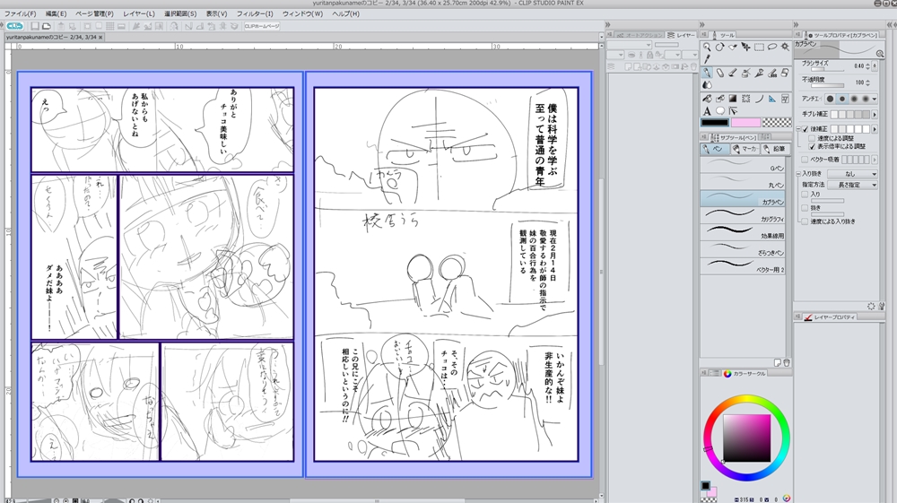Select the Frame border tool
Screen dimensions: 897x503
coord(785,99)
